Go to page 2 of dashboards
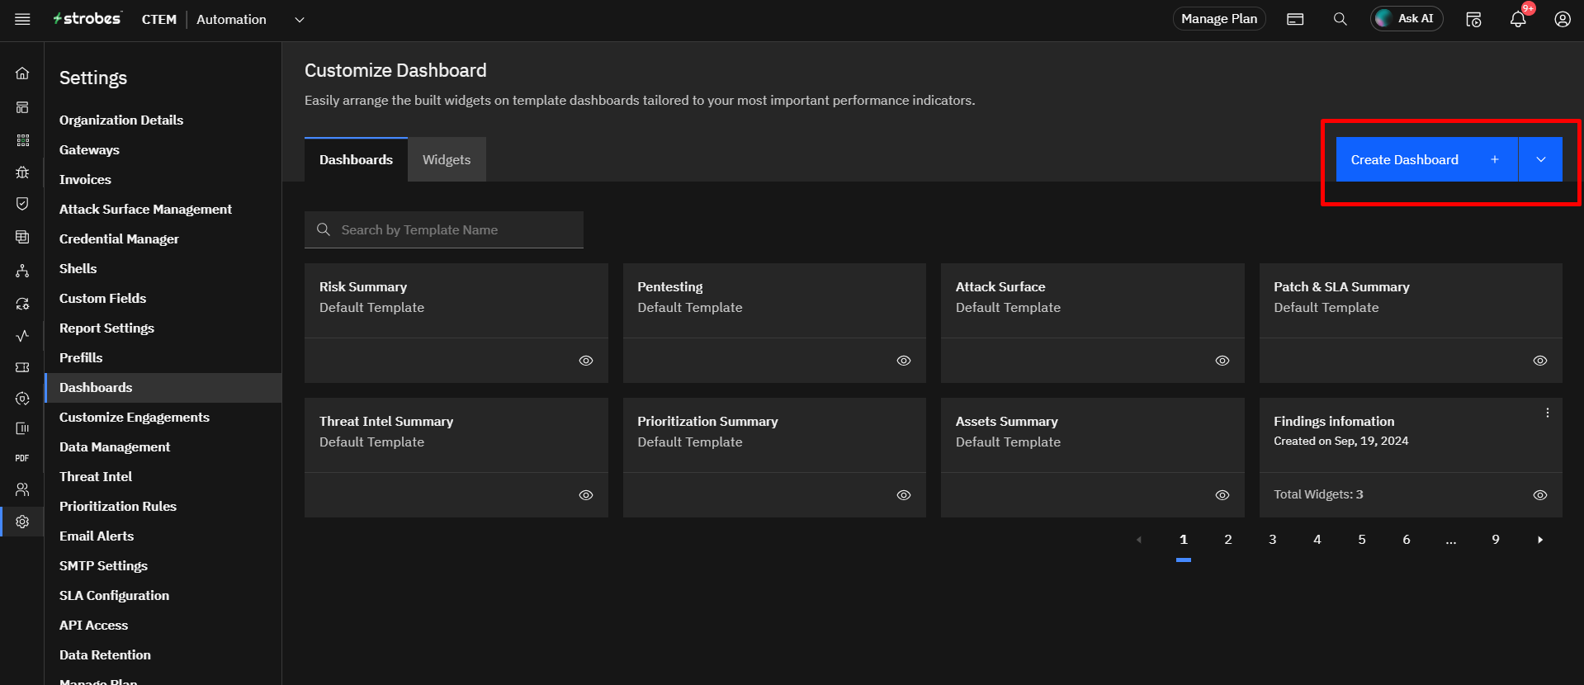The height and width of the screenshot is (685, 1584). [1227, 540]
